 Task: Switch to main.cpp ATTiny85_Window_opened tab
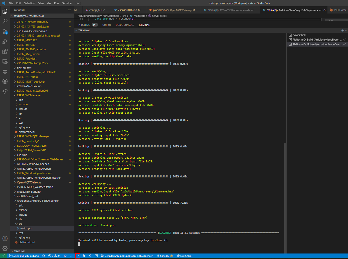pyautogui.click(x=230, y=10)
